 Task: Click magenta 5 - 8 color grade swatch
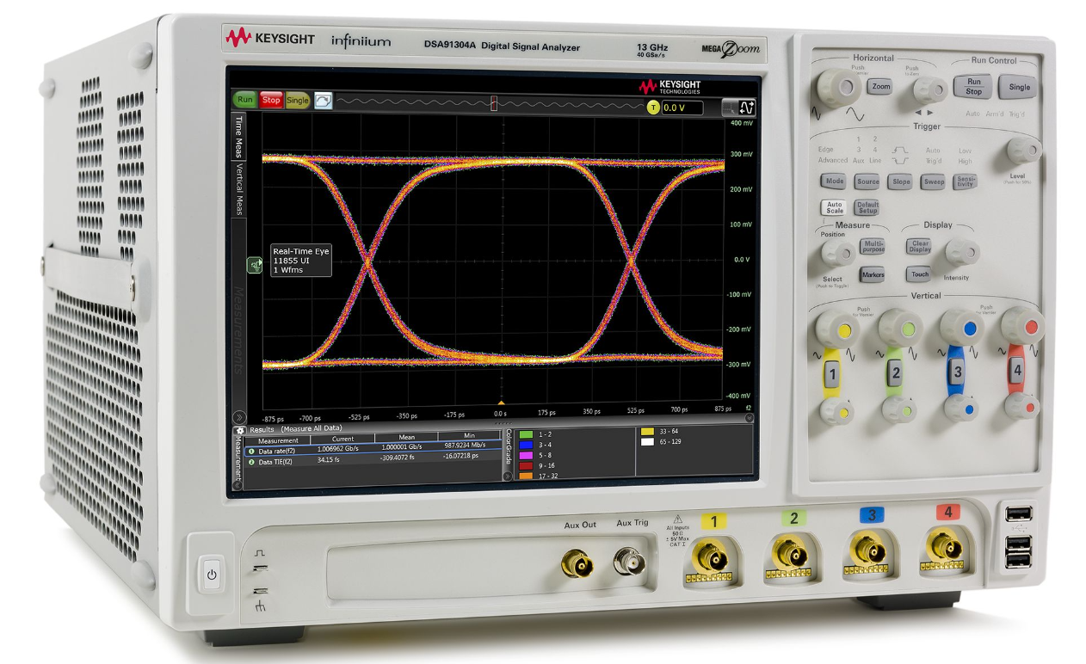coord(526,454)
